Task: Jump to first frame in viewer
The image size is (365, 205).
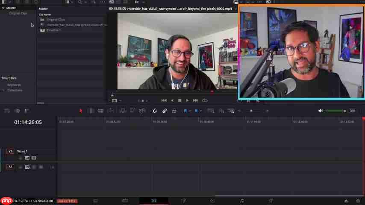Action: point(164,100)
